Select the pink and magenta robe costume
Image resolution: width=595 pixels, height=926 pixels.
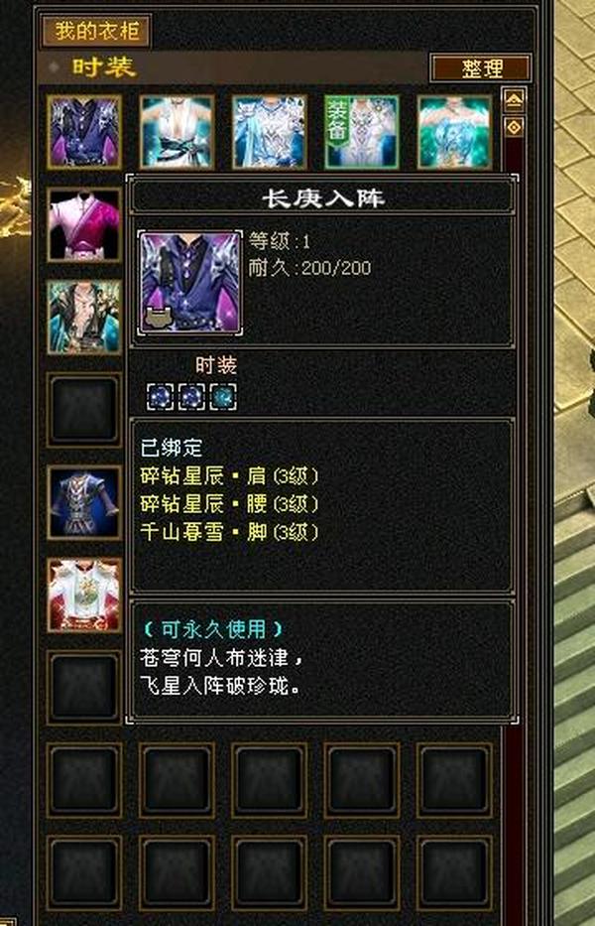(x=84, y=224)
